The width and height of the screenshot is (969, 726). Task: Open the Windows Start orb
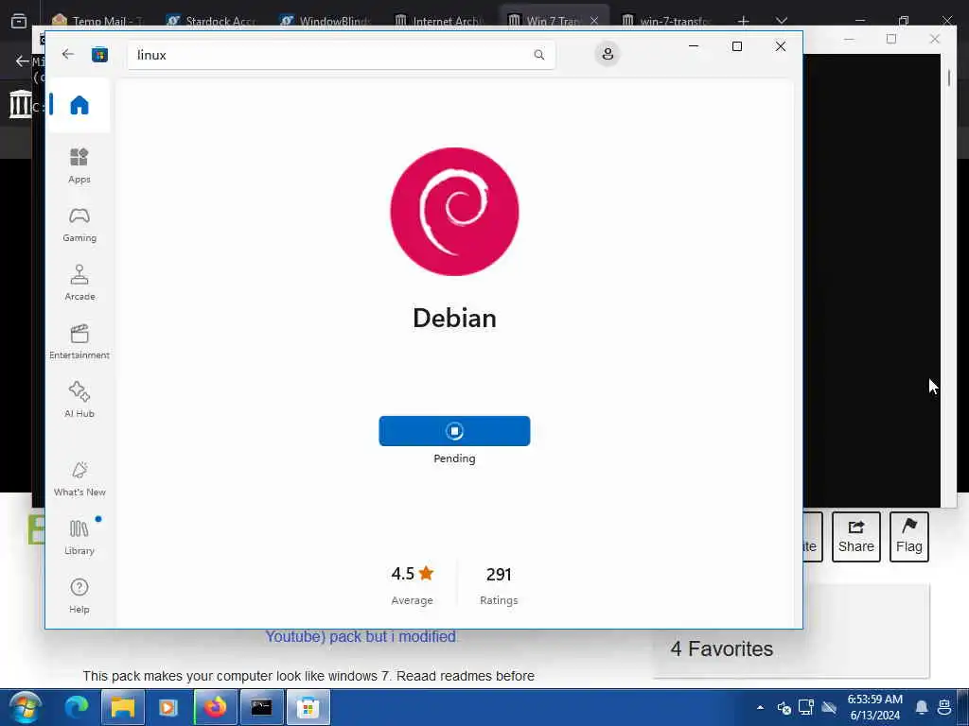[25, 707]
